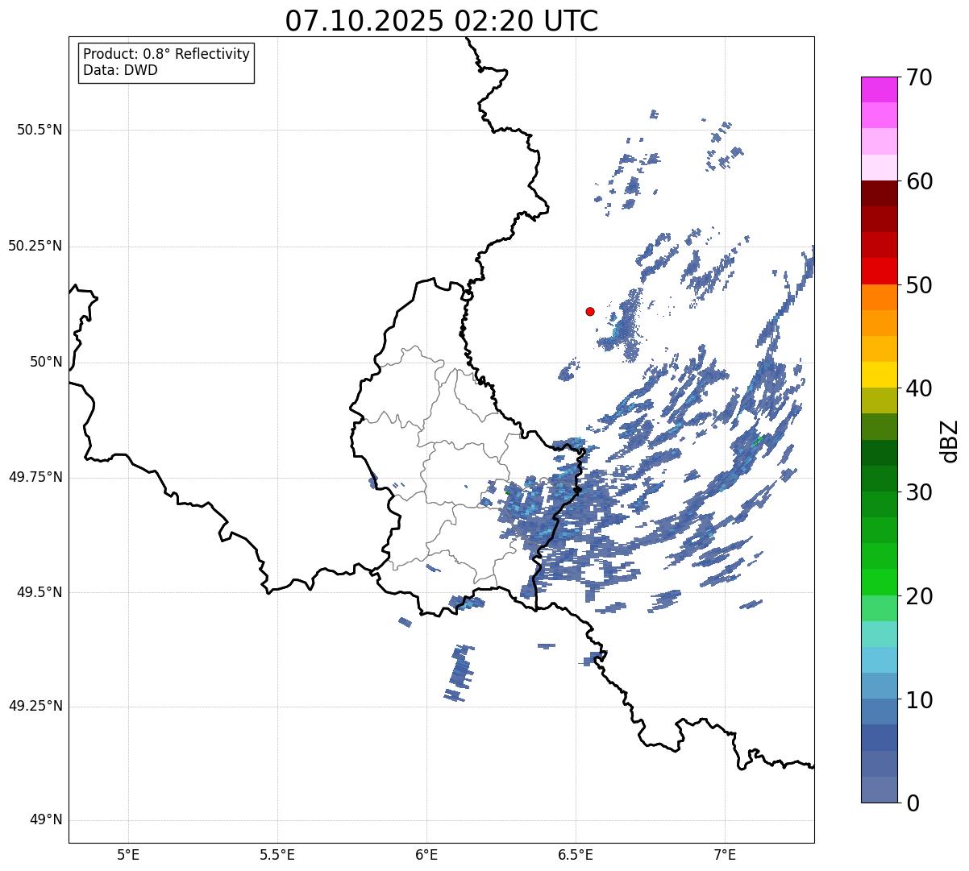The image size is (969, 871).
Task: Click the 'dBZ' colorbar axis label
Action: coord(950,441)
